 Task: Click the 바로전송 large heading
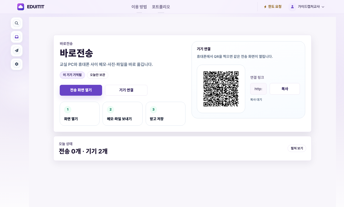point(76,53)
